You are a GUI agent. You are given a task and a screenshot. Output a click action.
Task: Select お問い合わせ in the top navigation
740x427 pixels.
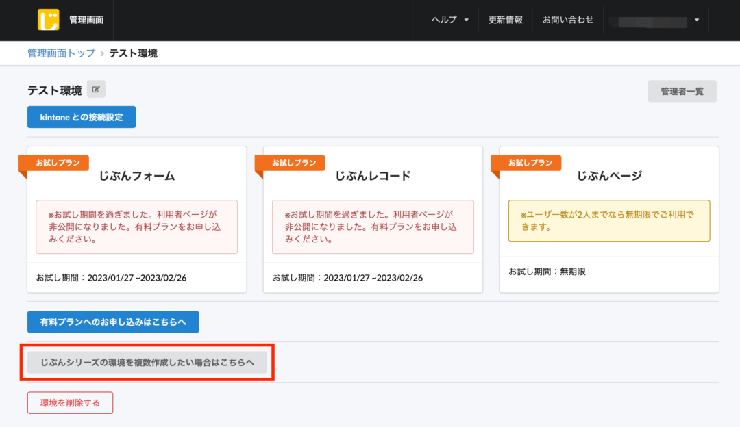(567, 20)
